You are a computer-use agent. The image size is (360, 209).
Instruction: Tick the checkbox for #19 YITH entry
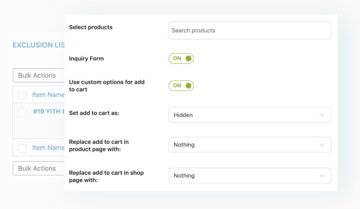click(x=22, y=113)
